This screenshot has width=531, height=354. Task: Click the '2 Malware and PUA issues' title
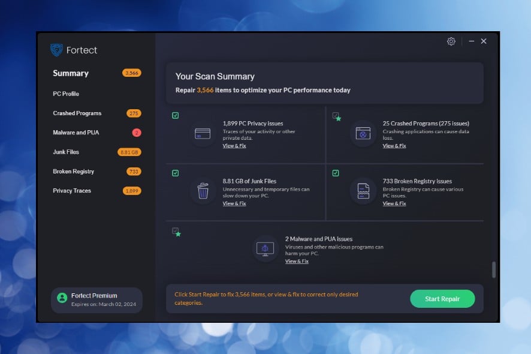click(x=319, y=239)
